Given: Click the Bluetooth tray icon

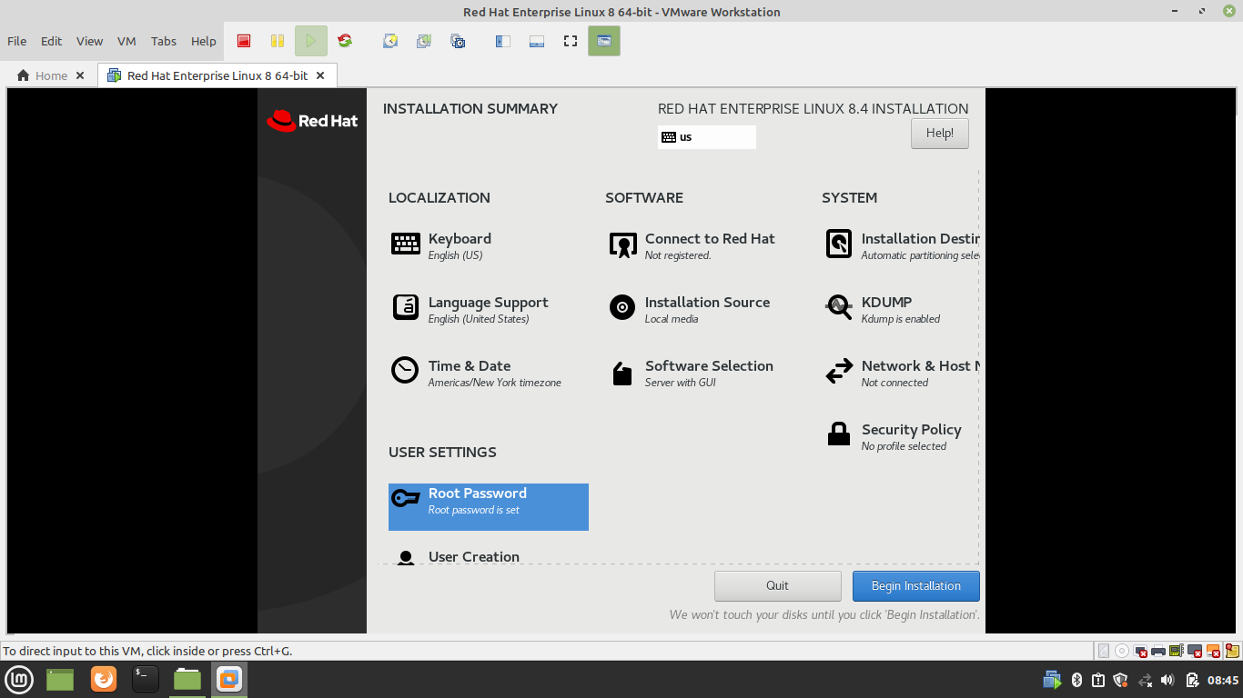Looking at the screenshot, I should point(1076,680).
